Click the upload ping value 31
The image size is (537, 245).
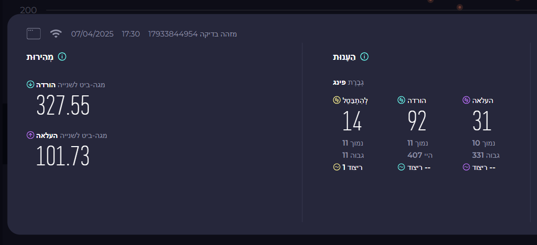click(x=482, y=121)
